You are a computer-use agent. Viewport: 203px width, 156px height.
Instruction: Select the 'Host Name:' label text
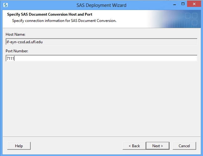[16, 34]
